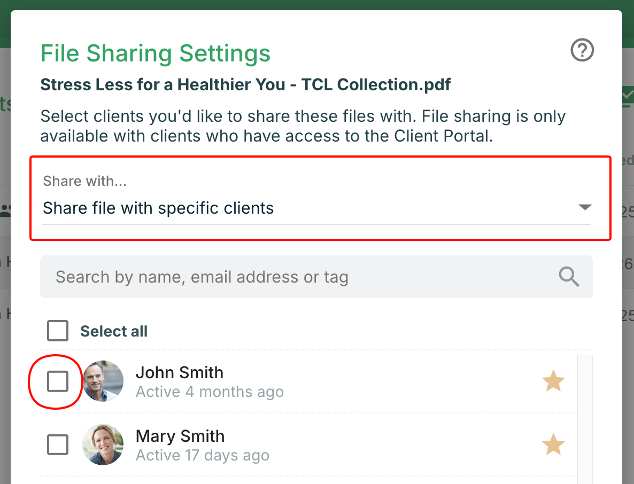Click Mary Smith's profile photo
634x484 pixels.
coord(103,444)
